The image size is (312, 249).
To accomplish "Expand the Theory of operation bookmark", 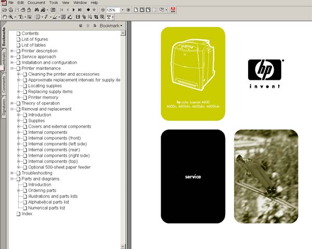I will [12, 103].
